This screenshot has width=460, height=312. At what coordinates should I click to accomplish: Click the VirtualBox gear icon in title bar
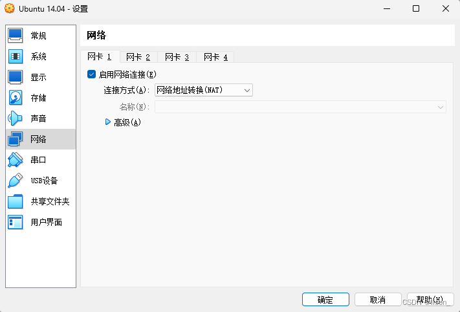pos(10,8)
